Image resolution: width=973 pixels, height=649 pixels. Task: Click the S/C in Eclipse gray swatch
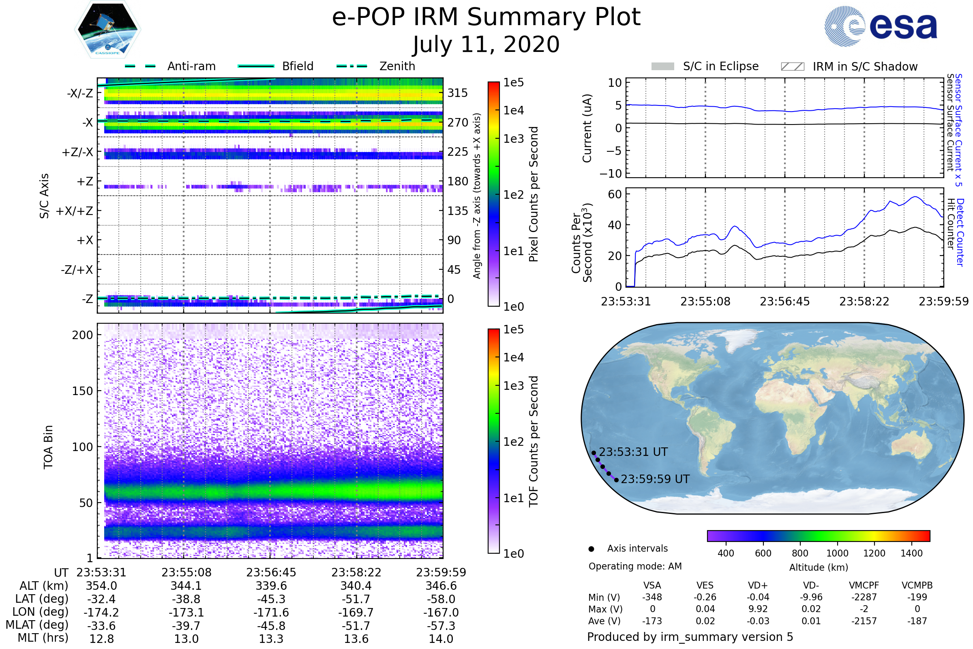663,67
